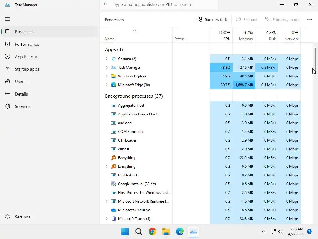
Task: Click the Windows Explorer folder icon in list
Action: pyautogui.click(x=114, y=76)
